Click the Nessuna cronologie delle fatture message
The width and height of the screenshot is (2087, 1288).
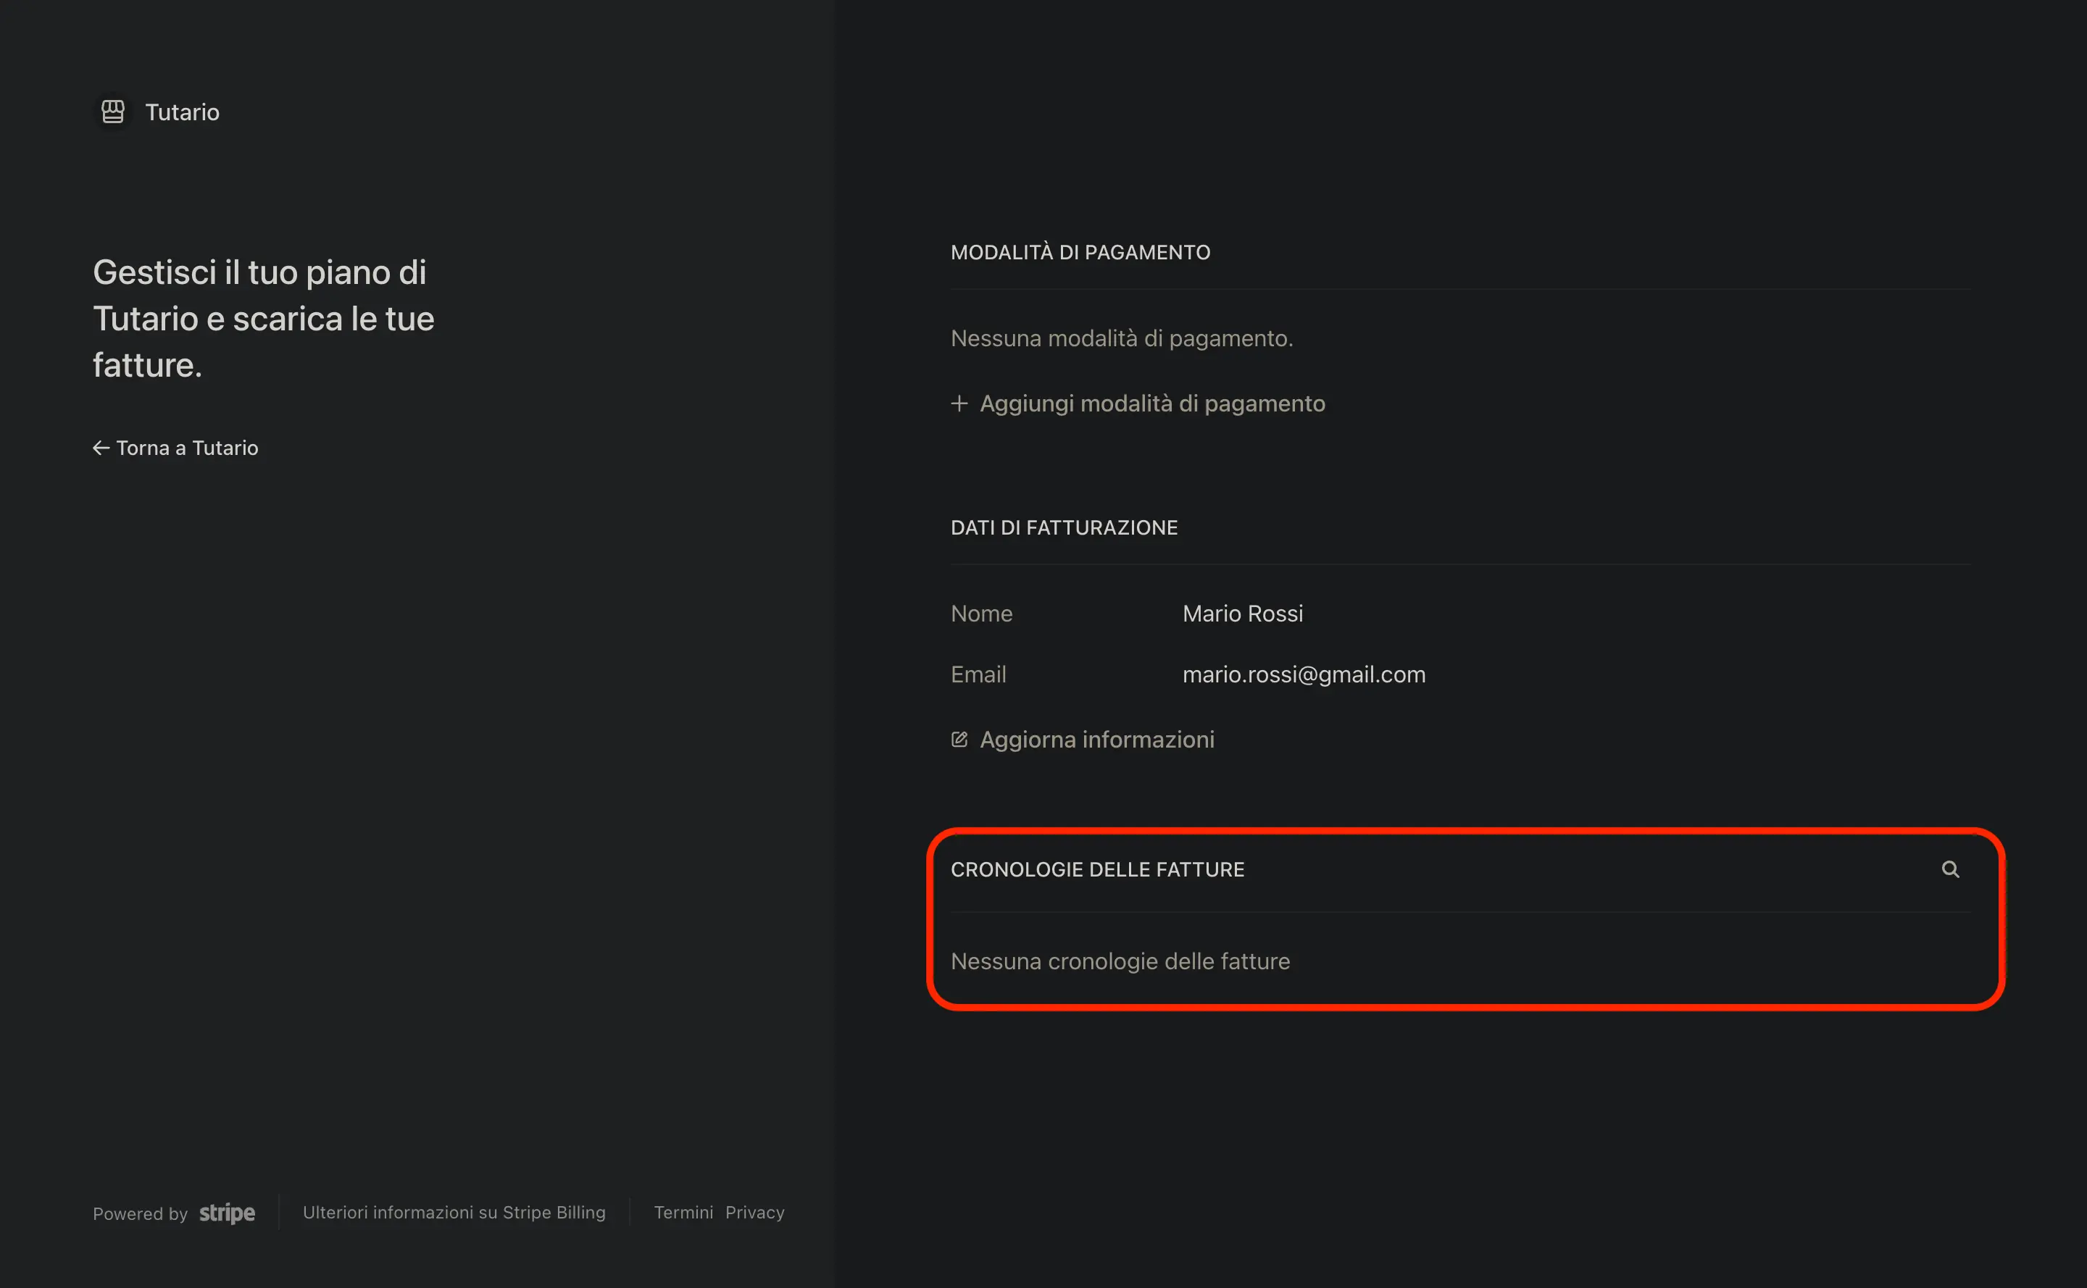point(1120,961)
